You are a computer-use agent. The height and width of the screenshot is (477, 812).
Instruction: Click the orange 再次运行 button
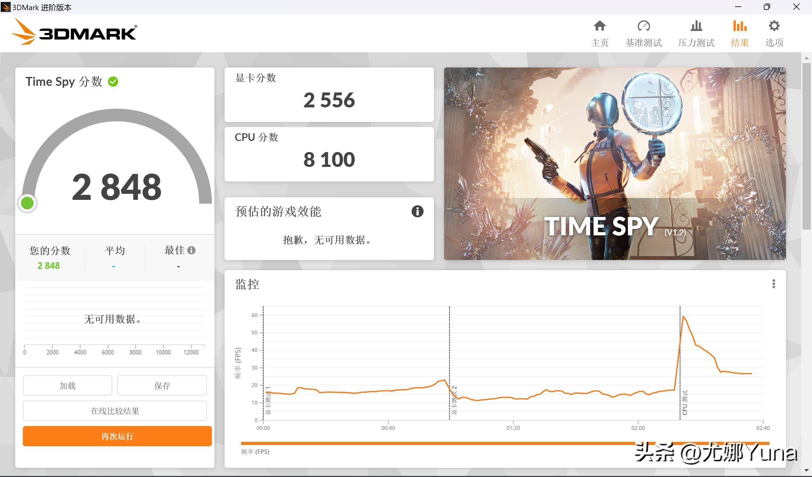coord(117,436)
